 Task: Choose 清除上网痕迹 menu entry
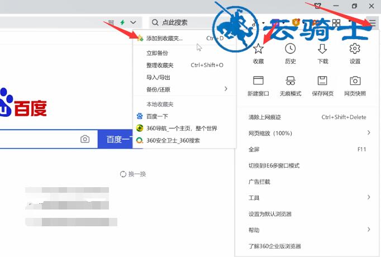pyautogui.click(x=307, y=117)
